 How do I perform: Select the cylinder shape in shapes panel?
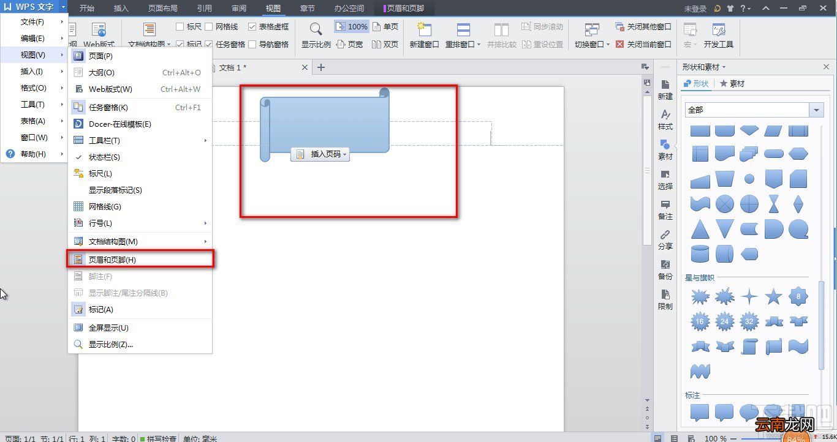pos(700,253)
